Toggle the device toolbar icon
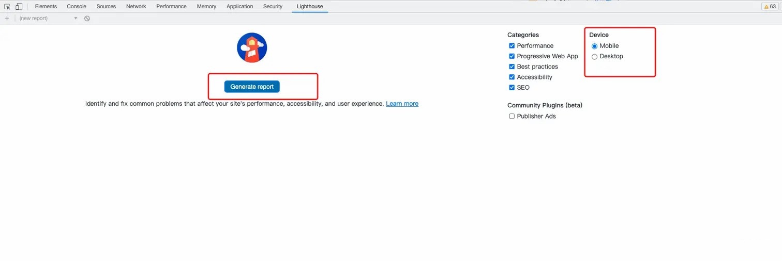Viewport: 782px width, 261px height. 19,7
